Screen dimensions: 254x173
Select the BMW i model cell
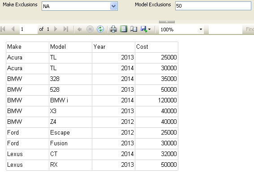[x=70, y=101]
